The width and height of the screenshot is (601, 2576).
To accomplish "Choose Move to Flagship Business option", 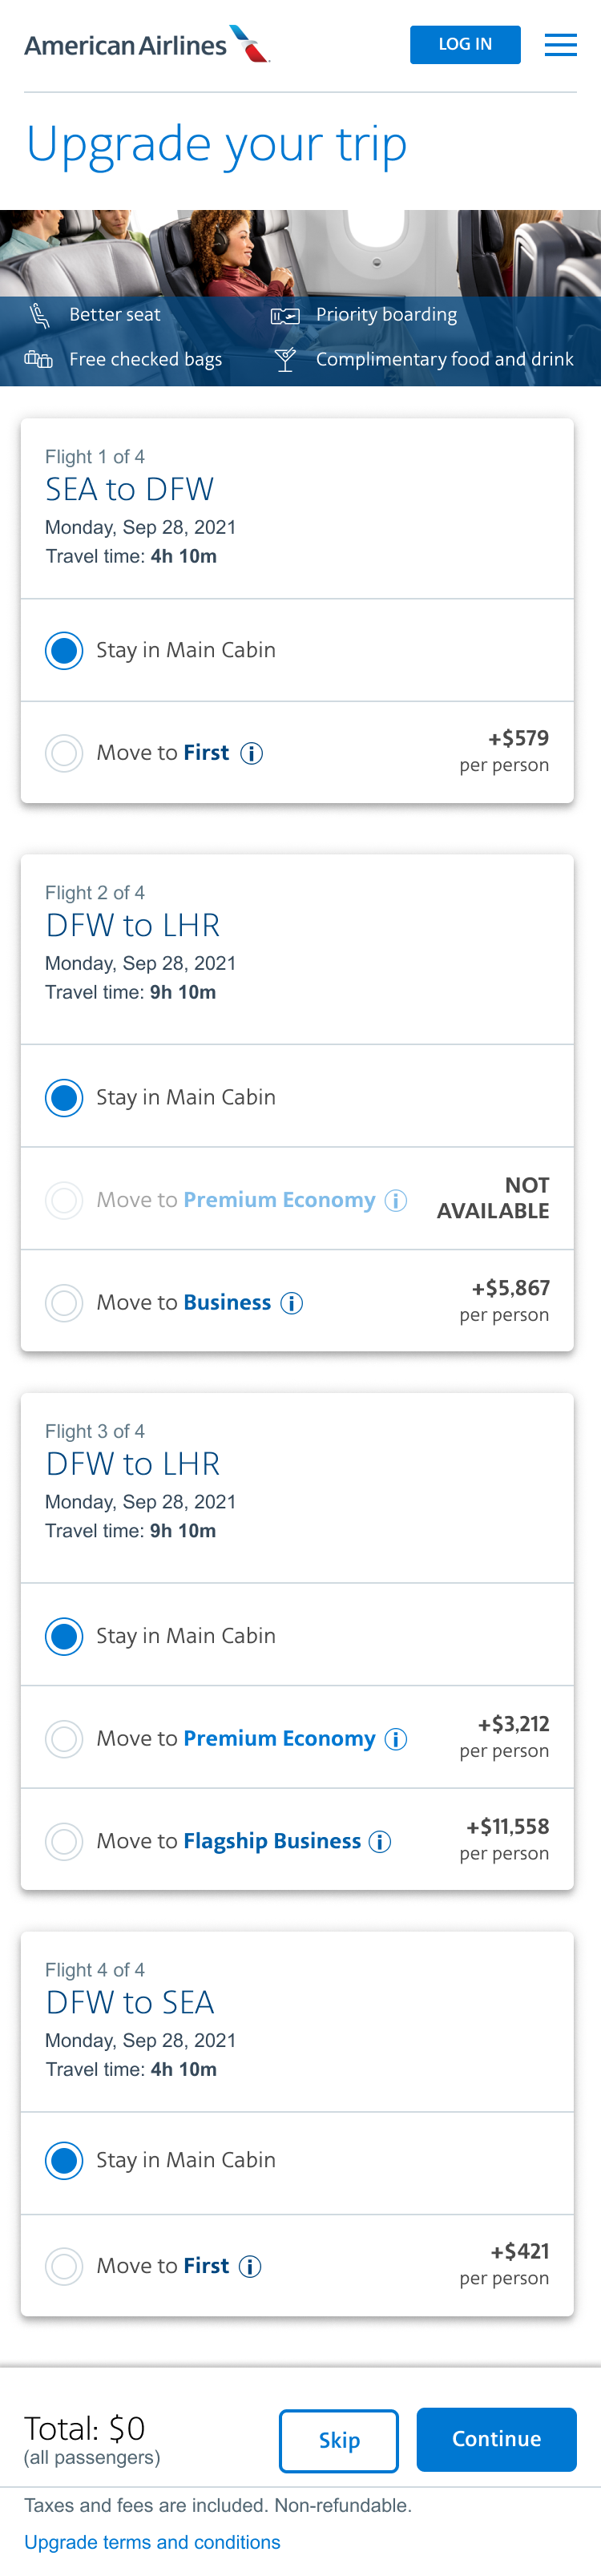I will click(64, 1841).
